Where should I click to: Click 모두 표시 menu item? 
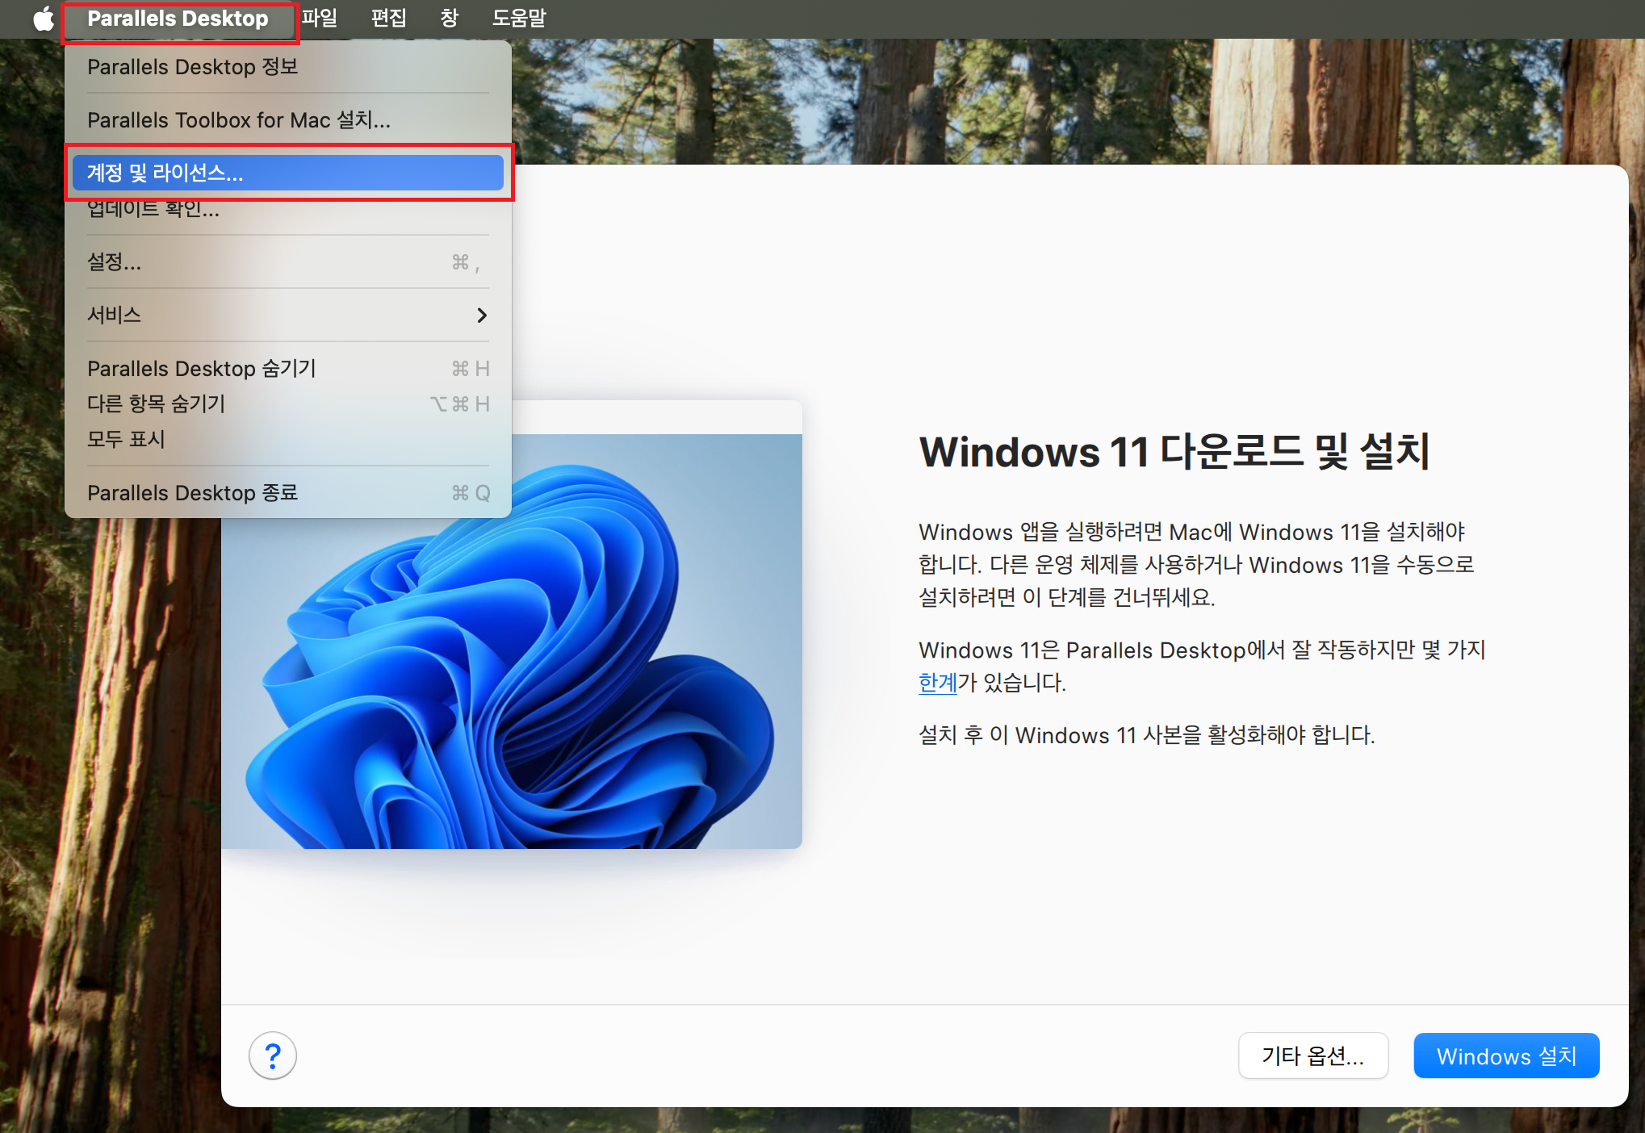(x=127, y=439)
